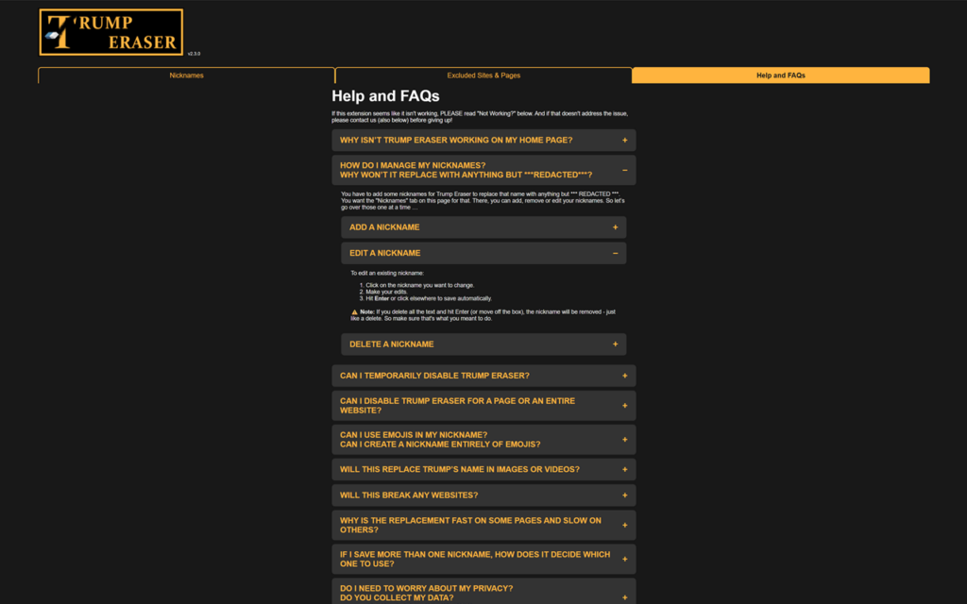Viewport: 967px width, 604px height.
Task: Expand disable for a page or website question
Action: click(x=483, y=406)
